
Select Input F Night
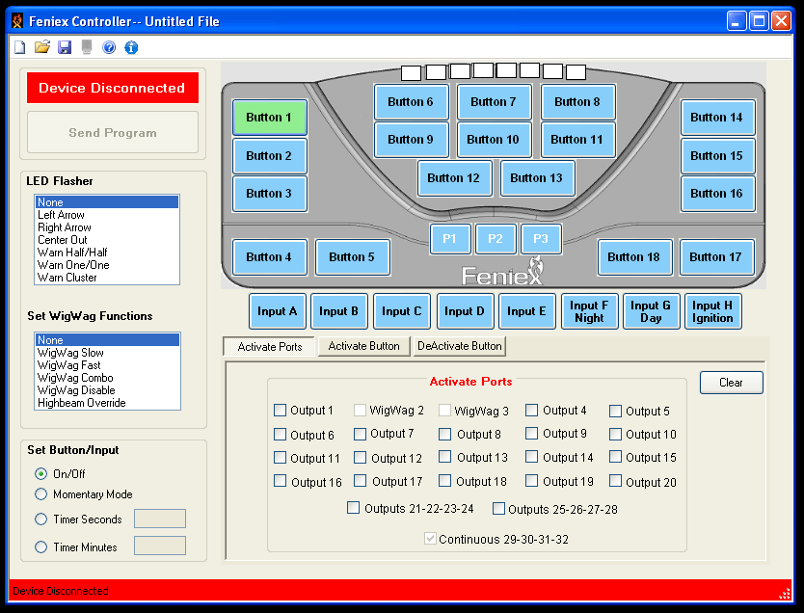[x=589, y=311]
